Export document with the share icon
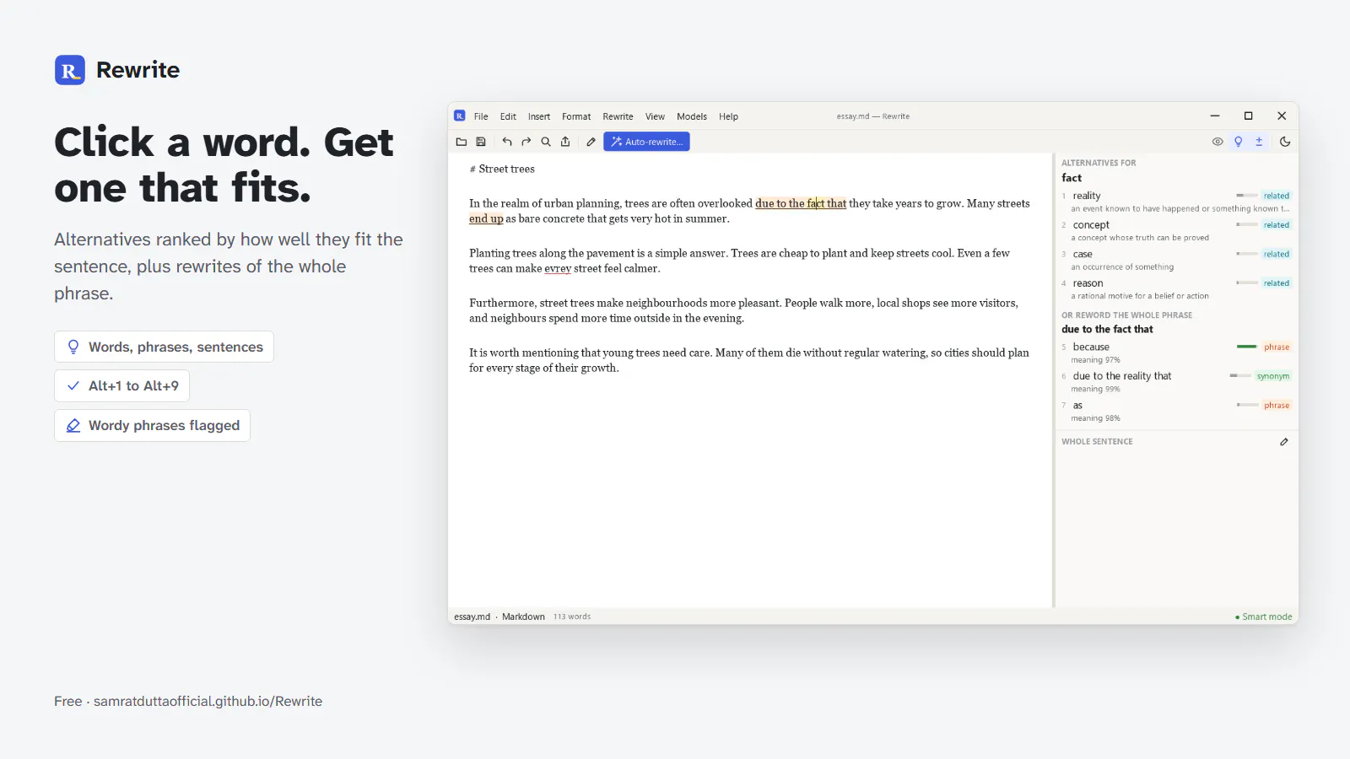The height and width of the screenshot is (759, 1350). 565,142
